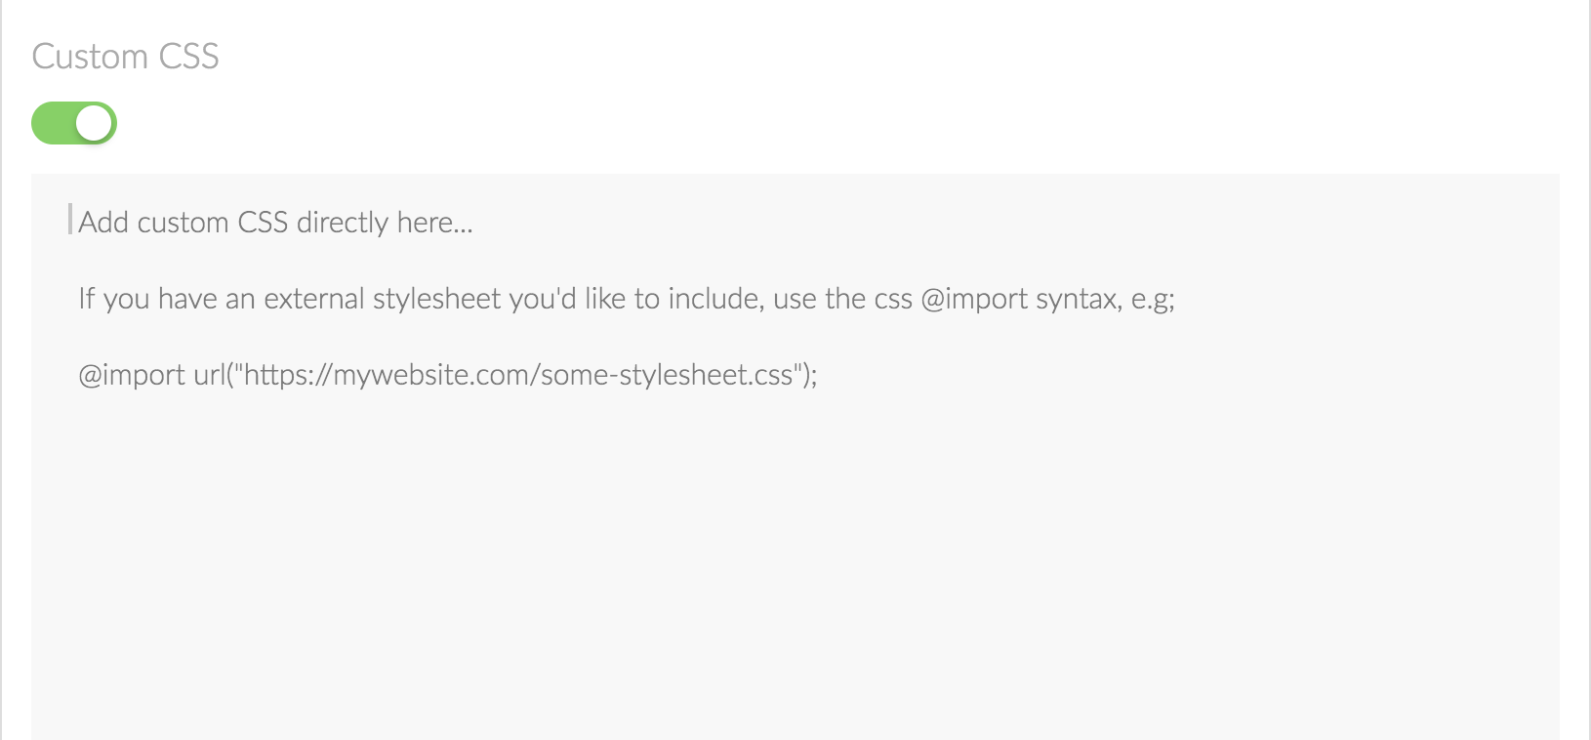Click the green track of the Custom CSS switch
Image resolution: width=1591 pixels, height=740 pixels.
click(52, 124)
